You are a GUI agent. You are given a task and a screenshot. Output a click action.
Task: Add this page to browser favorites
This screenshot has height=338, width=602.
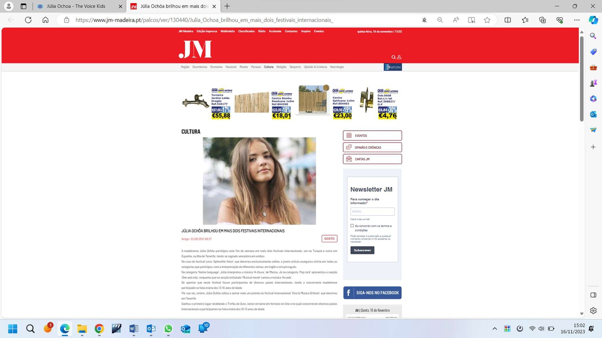click(487, 20)
